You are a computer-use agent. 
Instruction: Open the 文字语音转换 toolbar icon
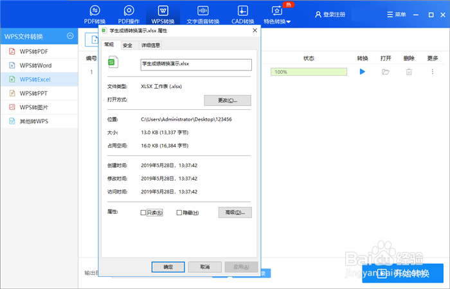[203, 11]
